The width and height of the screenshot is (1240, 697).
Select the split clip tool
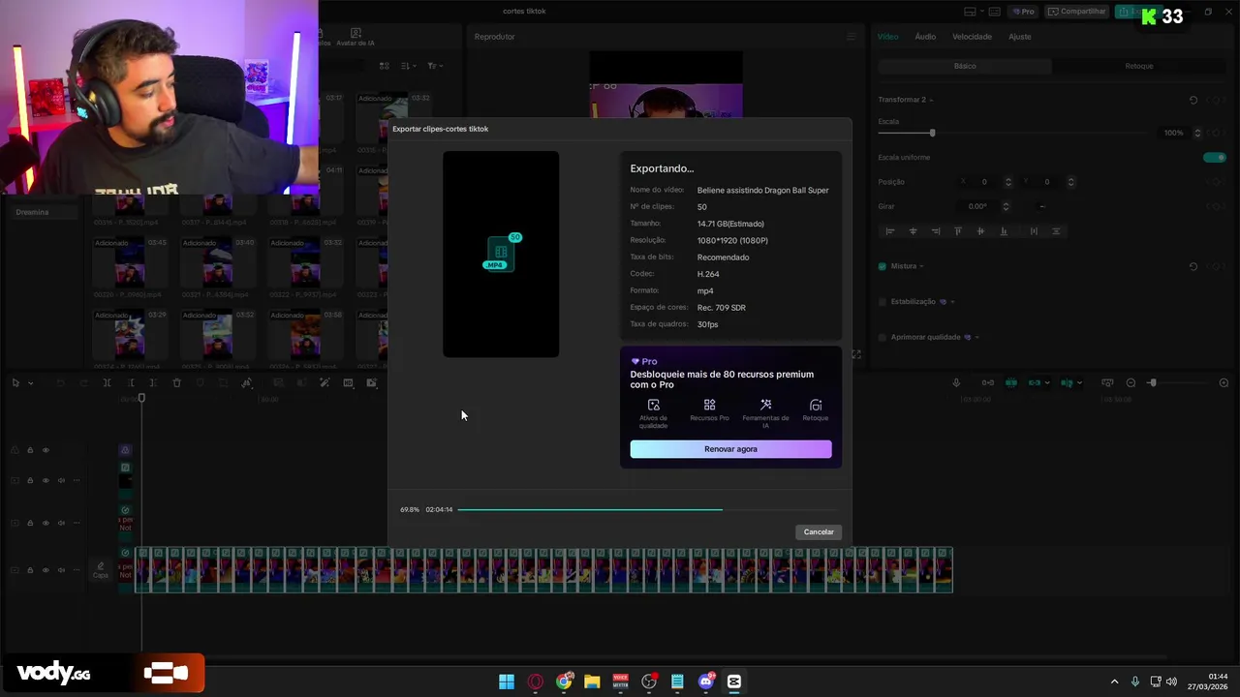point(107,383)
